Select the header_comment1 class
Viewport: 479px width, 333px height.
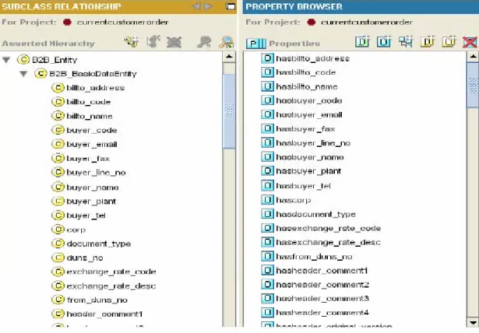pos(104,314)
